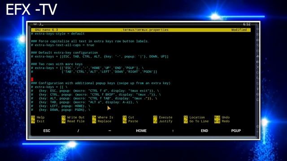Click the 'Force capitalize all text' comment line
The height and width of the screenshot is (161, 287).
coord(90,41)
